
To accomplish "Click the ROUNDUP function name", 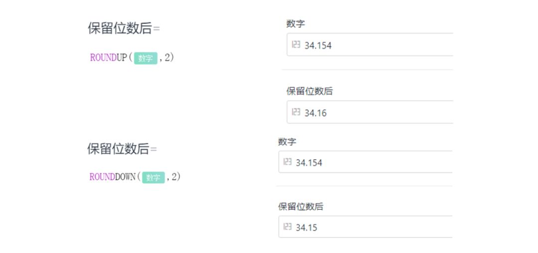I will pos(109,58).
